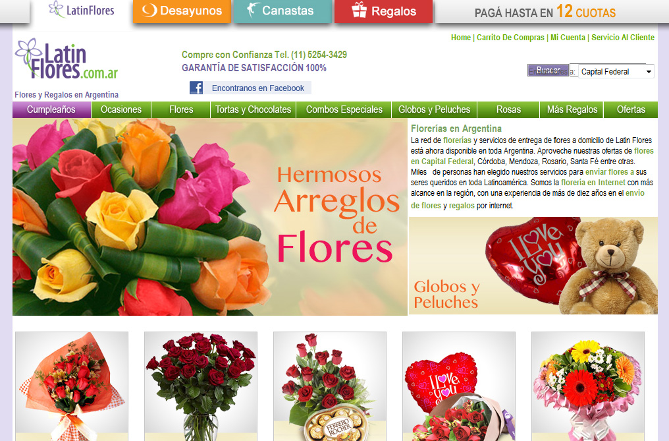
Task: Open the Cumpleaños menu
Action: coord(51,109)
